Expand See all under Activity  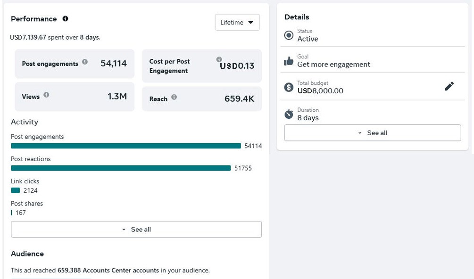[136, 230]
